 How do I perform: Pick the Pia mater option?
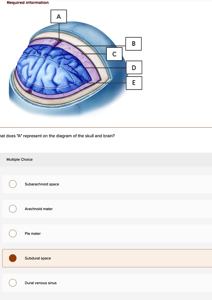pos(13,233)
